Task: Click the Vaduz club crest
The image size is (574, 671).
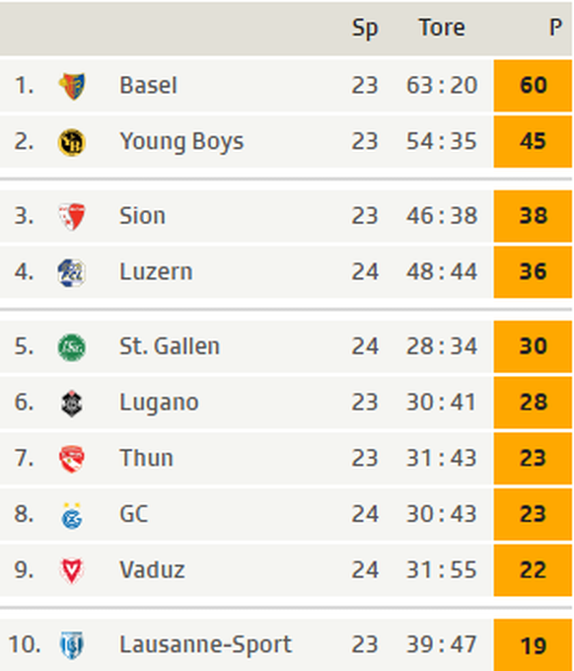Action: click(x=72, y=571)
